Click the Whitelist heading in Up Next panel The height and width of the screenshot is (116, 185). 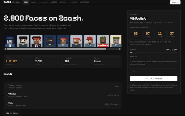(138, 19)
